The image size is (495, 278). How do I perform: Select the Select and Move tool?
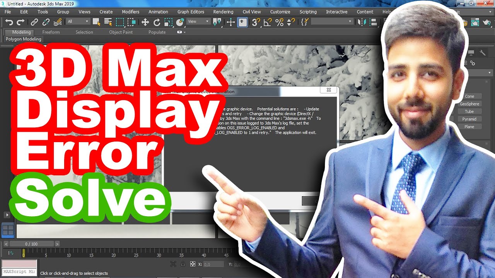(145, 22)
